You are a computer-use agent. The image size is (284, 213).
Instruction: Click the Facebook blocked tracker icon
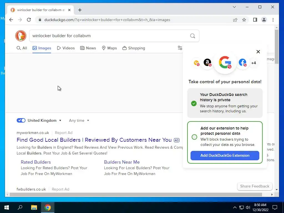[x=242, y=63]
